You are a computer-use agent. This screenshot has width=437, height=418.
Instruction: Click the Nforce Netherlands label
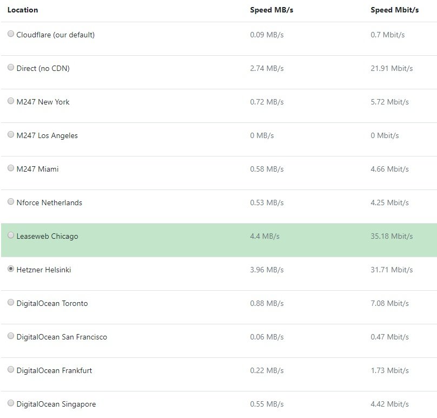tap(49, 203)
